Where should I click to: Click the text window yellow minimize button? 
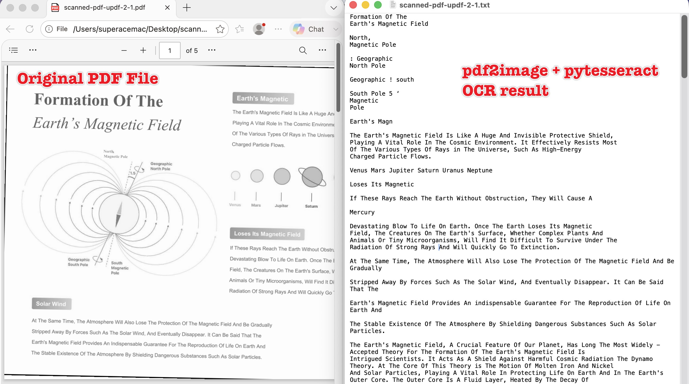click(x=365, y=5)
